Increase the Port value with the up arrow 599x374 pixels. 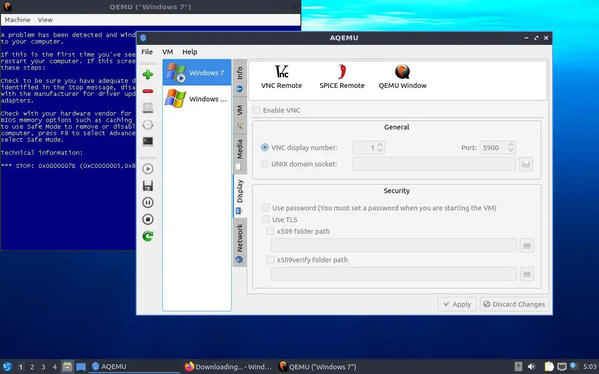[511, 145]
